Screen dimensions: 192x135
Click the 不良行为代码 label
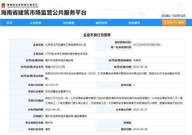tap(36, 85)
